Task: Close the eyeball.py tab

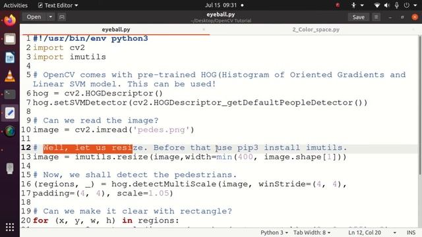Action: [x=204, y=29]
